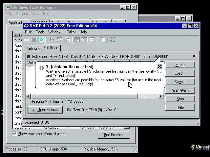
Task: Select the cmd process row in Task Manager
Action: (x=18, y=107)
